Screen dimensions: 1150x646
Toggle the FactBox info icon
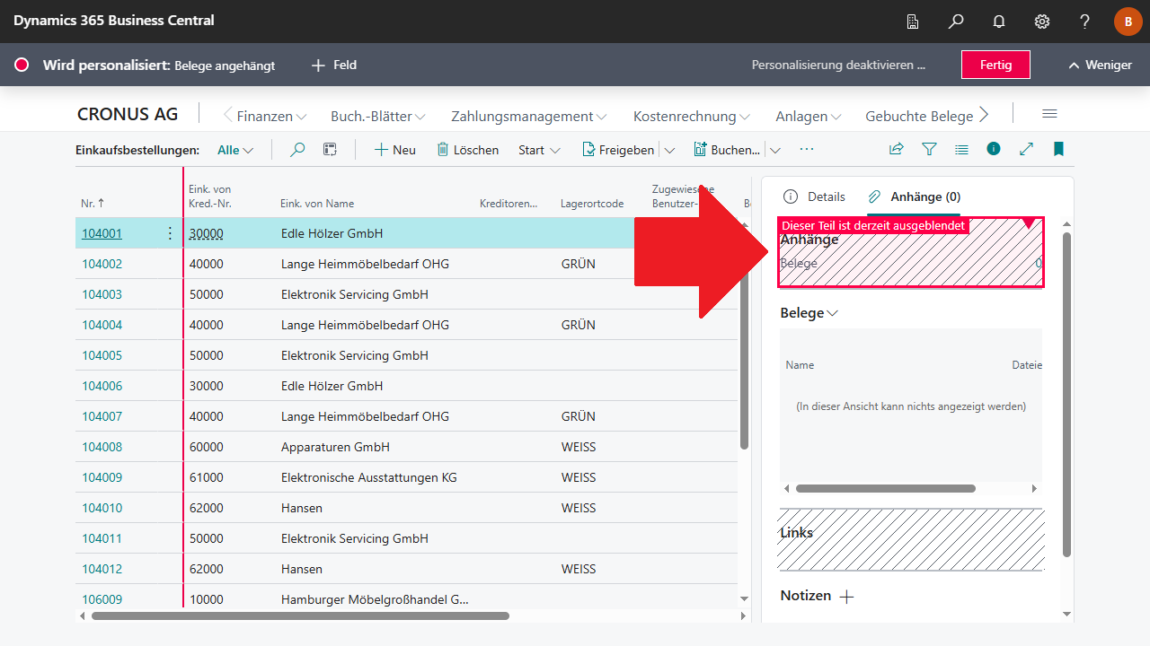coord(993,149)
